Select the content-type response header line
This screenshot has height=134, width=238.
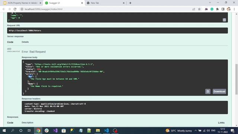tap(55, 104)
